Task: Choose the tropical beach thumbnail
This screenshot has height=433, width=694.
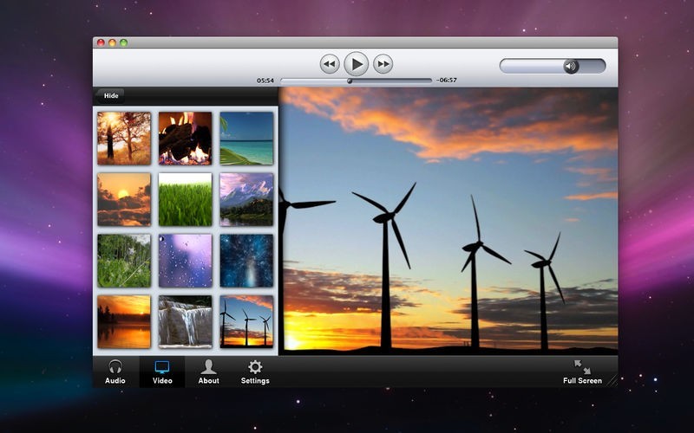Action: [246, 139]
